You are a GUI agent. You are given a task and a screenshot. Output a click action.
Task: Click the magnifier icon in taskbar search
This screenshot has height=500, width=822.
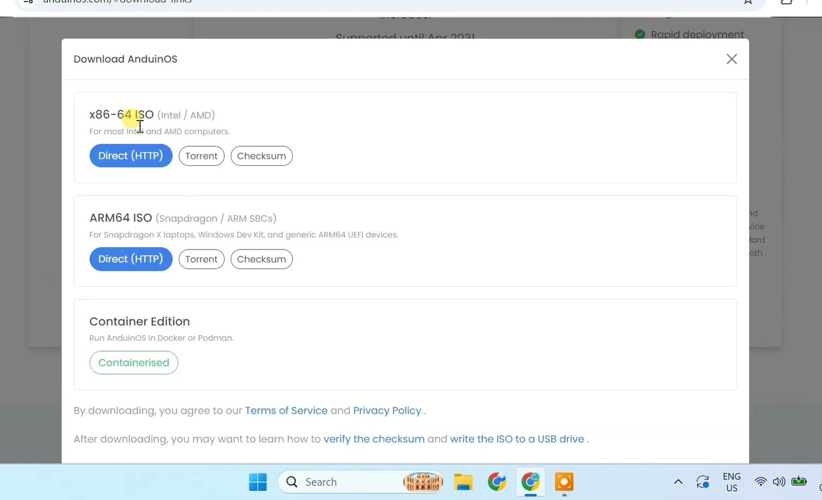click(x=292, y=482)
